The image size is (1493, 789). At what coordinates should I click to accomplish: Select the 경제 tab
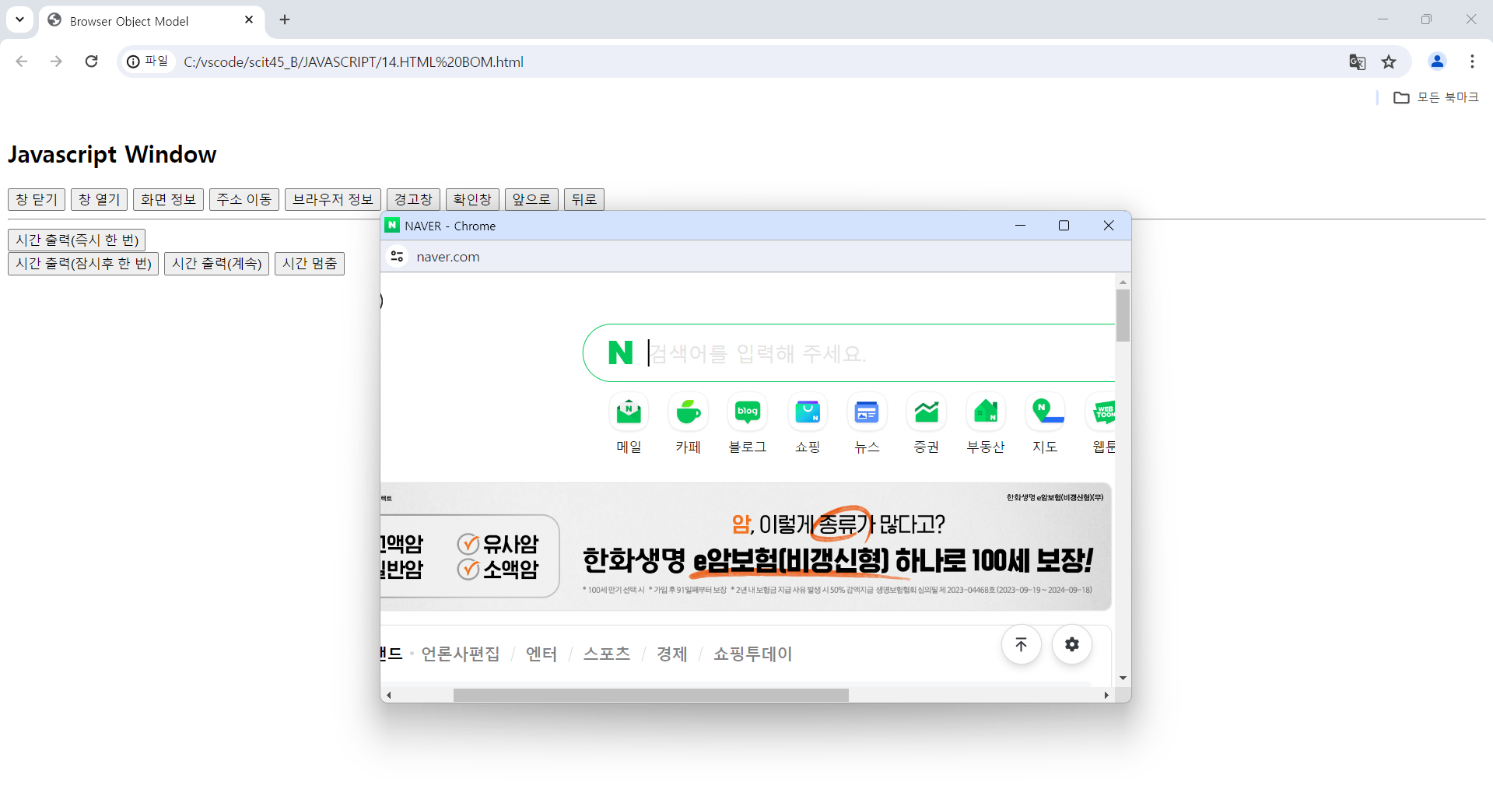click(672, 654)
